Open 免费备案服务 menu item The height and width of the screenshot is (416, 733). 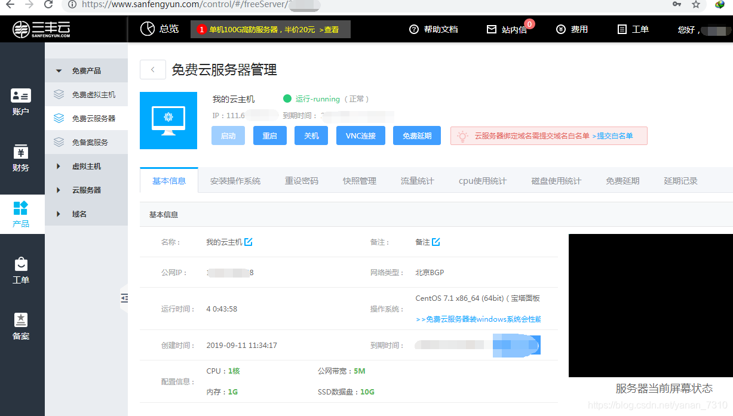tap(86, 142)
